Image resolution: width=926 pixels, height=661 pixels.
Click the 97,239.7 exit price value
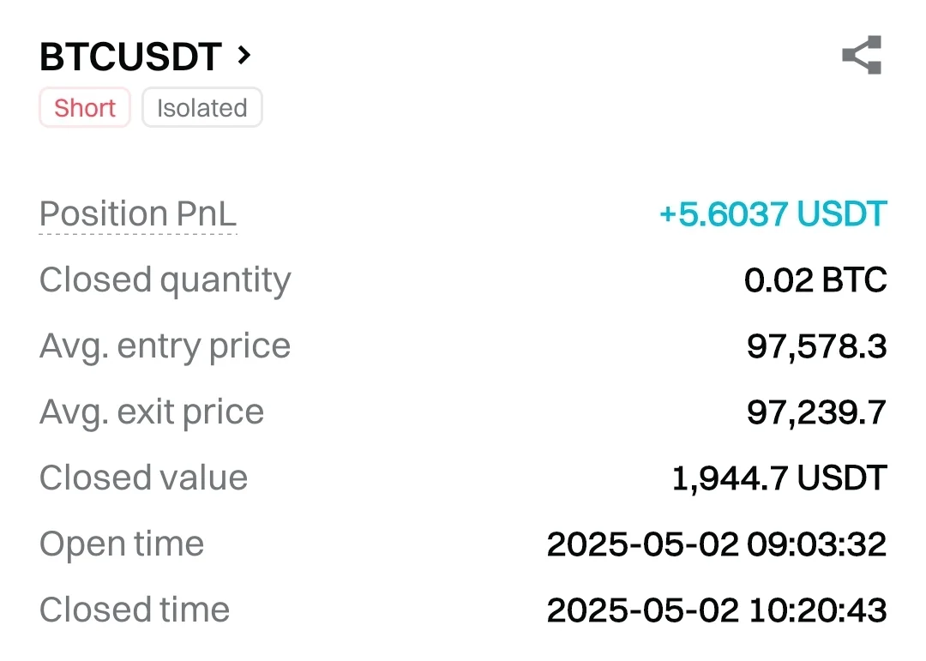816,412
